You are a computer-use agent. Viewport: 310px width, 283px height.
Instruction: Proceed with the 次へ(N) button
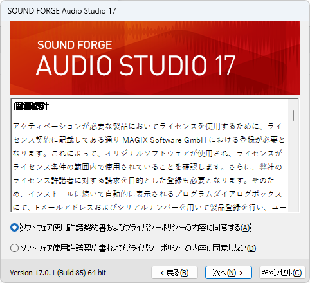pyautogui.click(x=228, y=273)
